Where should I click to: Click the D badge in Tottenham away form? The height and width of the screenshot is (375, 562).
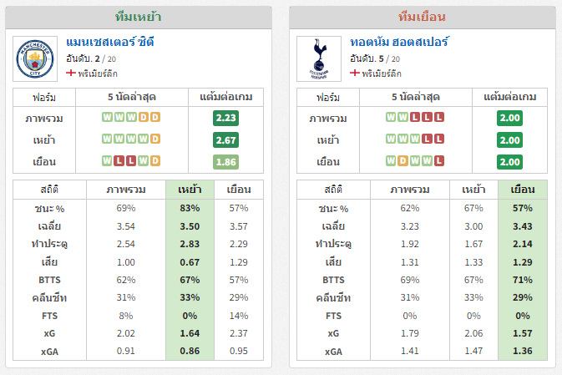(403, 161)
